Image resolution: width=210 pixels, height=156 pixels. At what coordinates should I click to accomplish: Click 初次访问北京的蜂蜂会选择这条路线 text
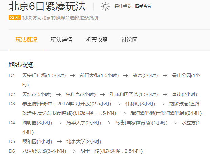(x=60, y=18)
